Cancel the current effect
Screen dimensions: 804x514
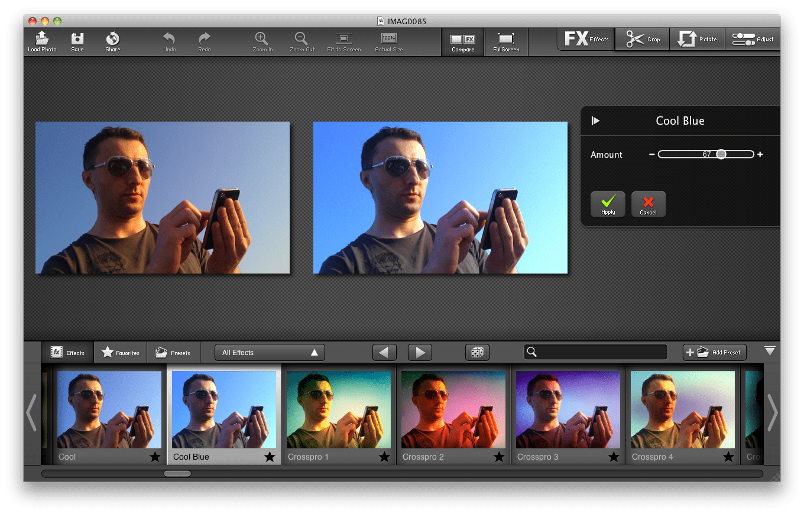(649, 204)
